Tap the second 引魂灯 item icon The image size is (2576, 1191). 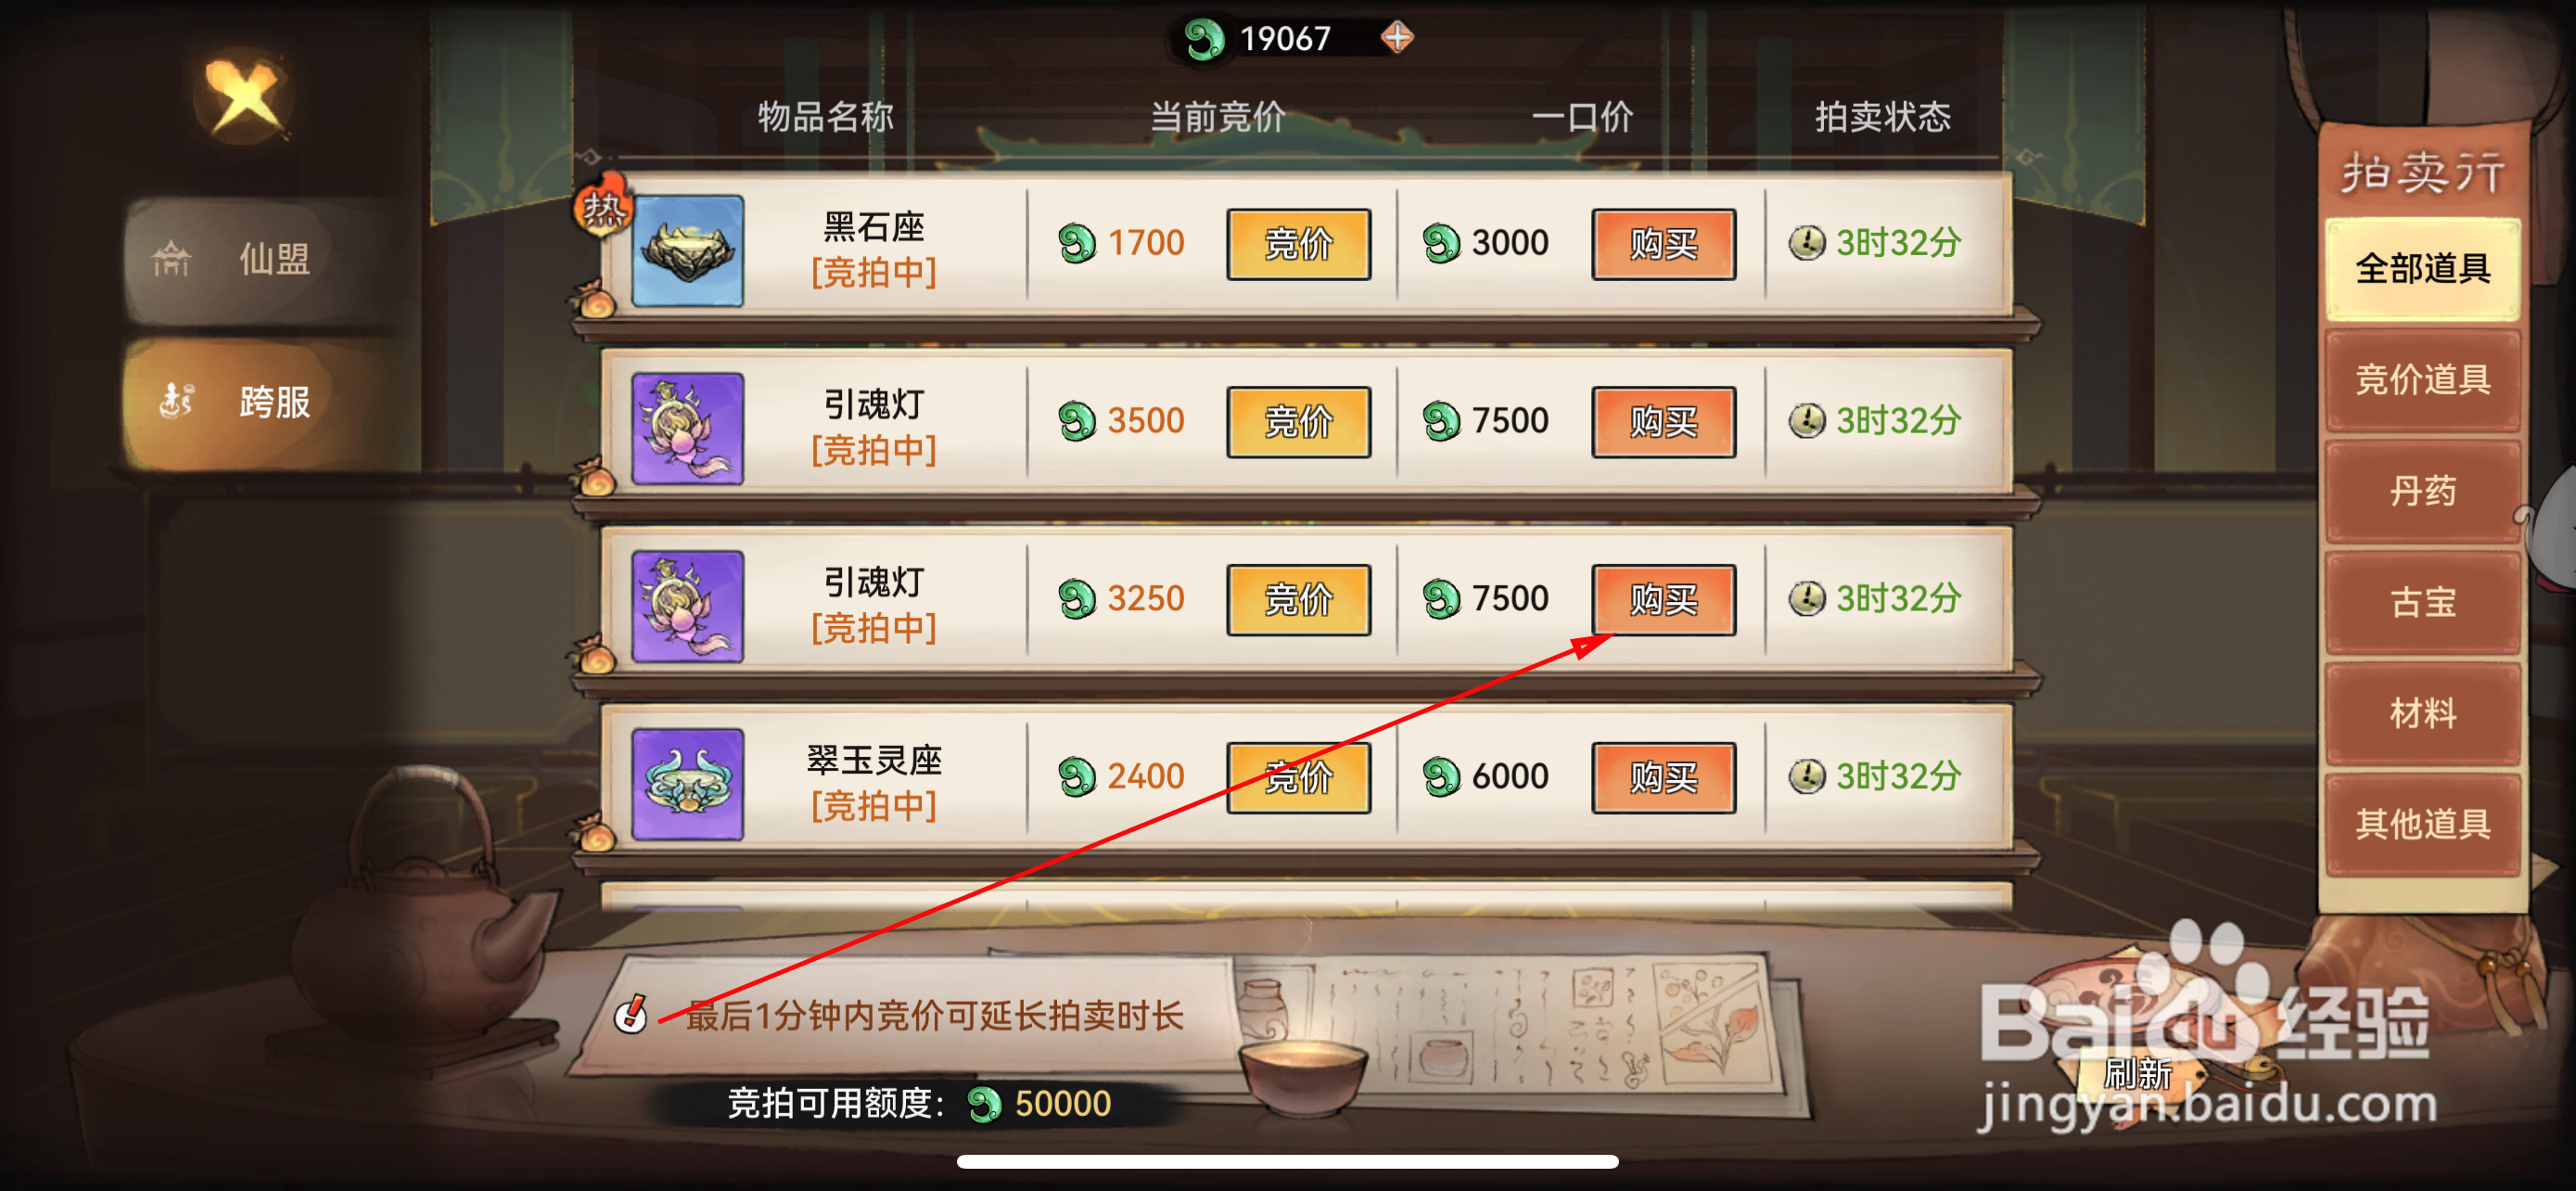688,606
